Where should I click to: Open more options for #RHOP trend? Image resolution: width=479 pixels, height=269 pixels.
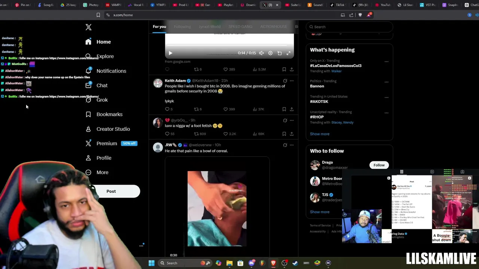(387, 113)
